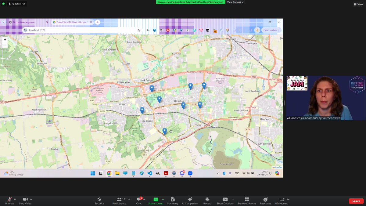The width and height of the screenshot is (366, 206).
Task: Expand share options arrow beside Share screen
Action: (163, 199)
